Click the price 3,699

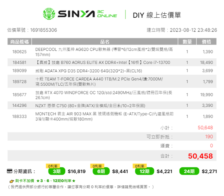pyautogui.click(x=208, y=71)
